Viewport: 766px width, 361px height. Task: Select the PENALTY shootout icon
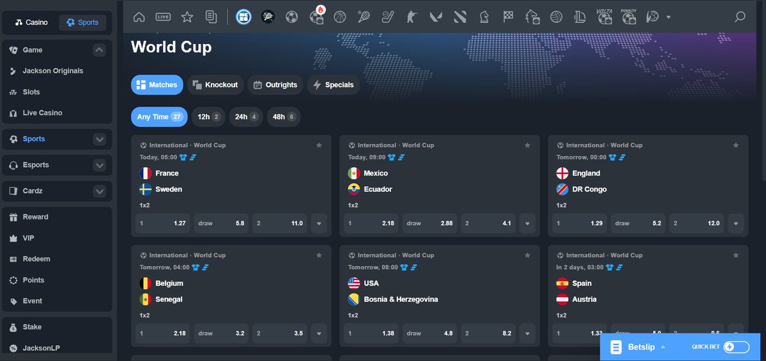tap(629, 17)
